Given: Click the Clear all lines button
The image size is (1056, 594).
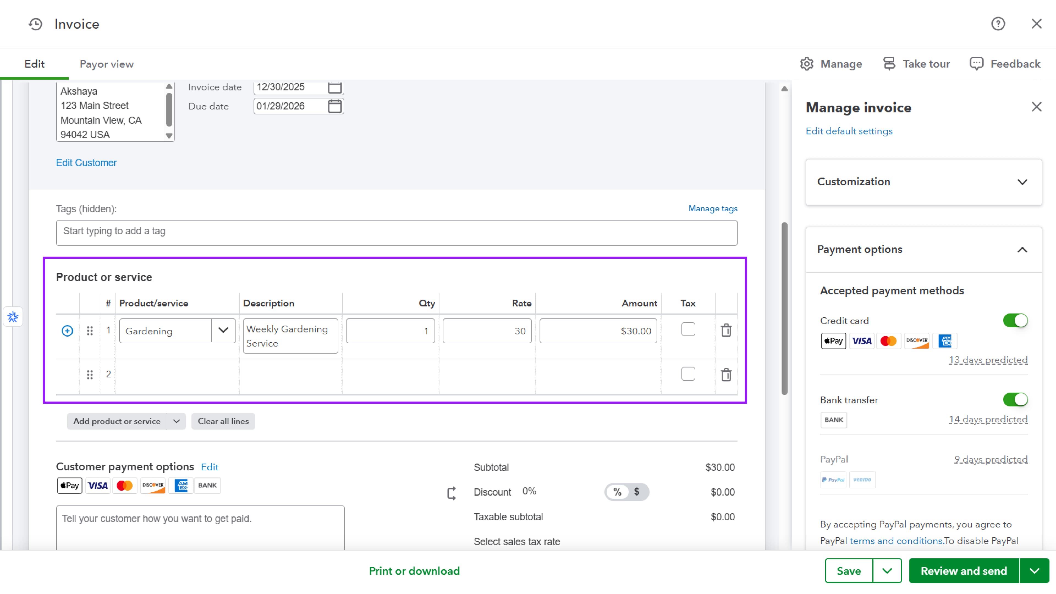Looking at the screenshot, I should pyautogui.click(x=223, y=421).
